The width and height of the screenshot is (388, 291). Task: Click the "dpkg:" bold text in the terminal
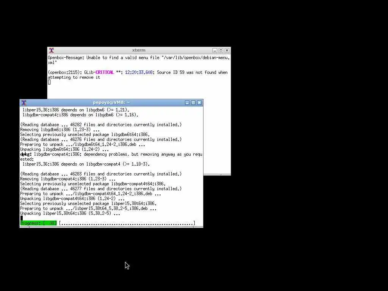click(26, 155)
